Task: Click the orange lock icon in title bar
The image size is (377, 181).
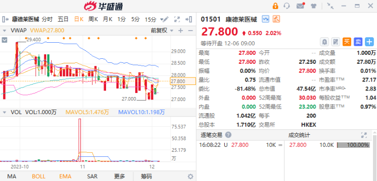Action: 275,6
